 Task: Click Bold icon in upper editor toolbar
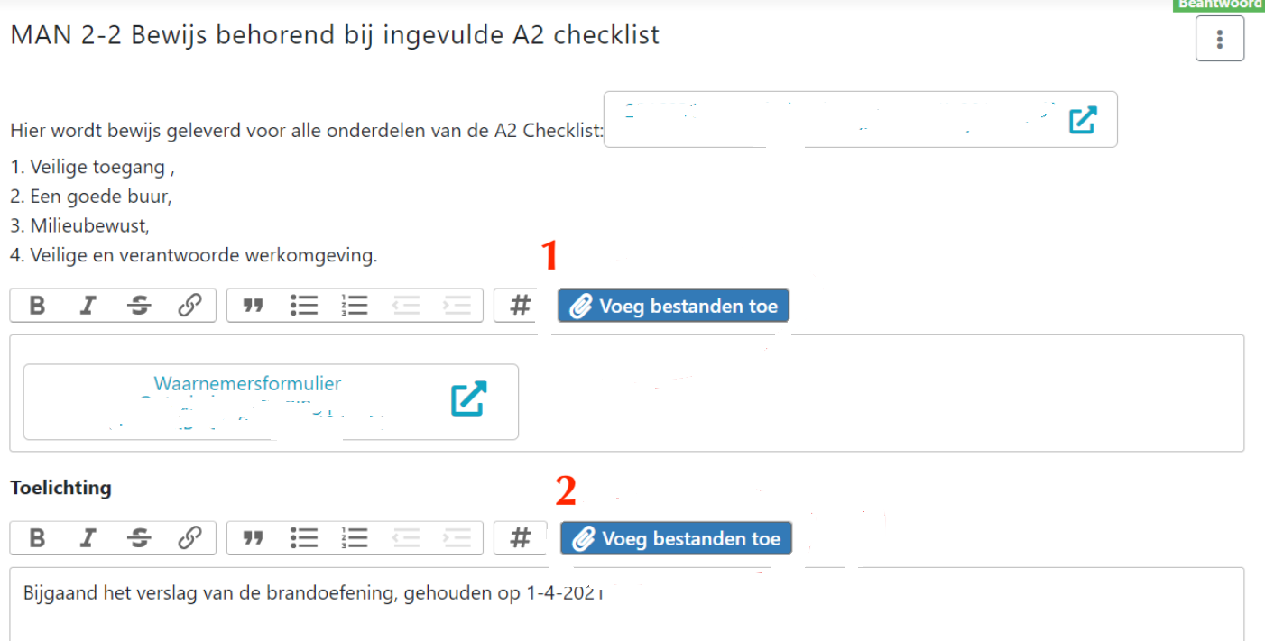point(37,306)
